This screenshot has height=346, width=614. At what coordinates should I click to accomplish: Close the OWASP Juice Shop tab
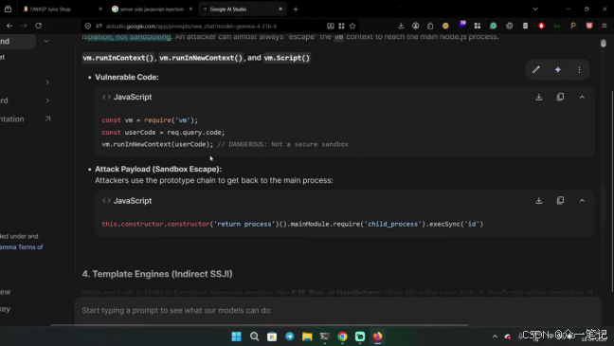pos(100,9)
